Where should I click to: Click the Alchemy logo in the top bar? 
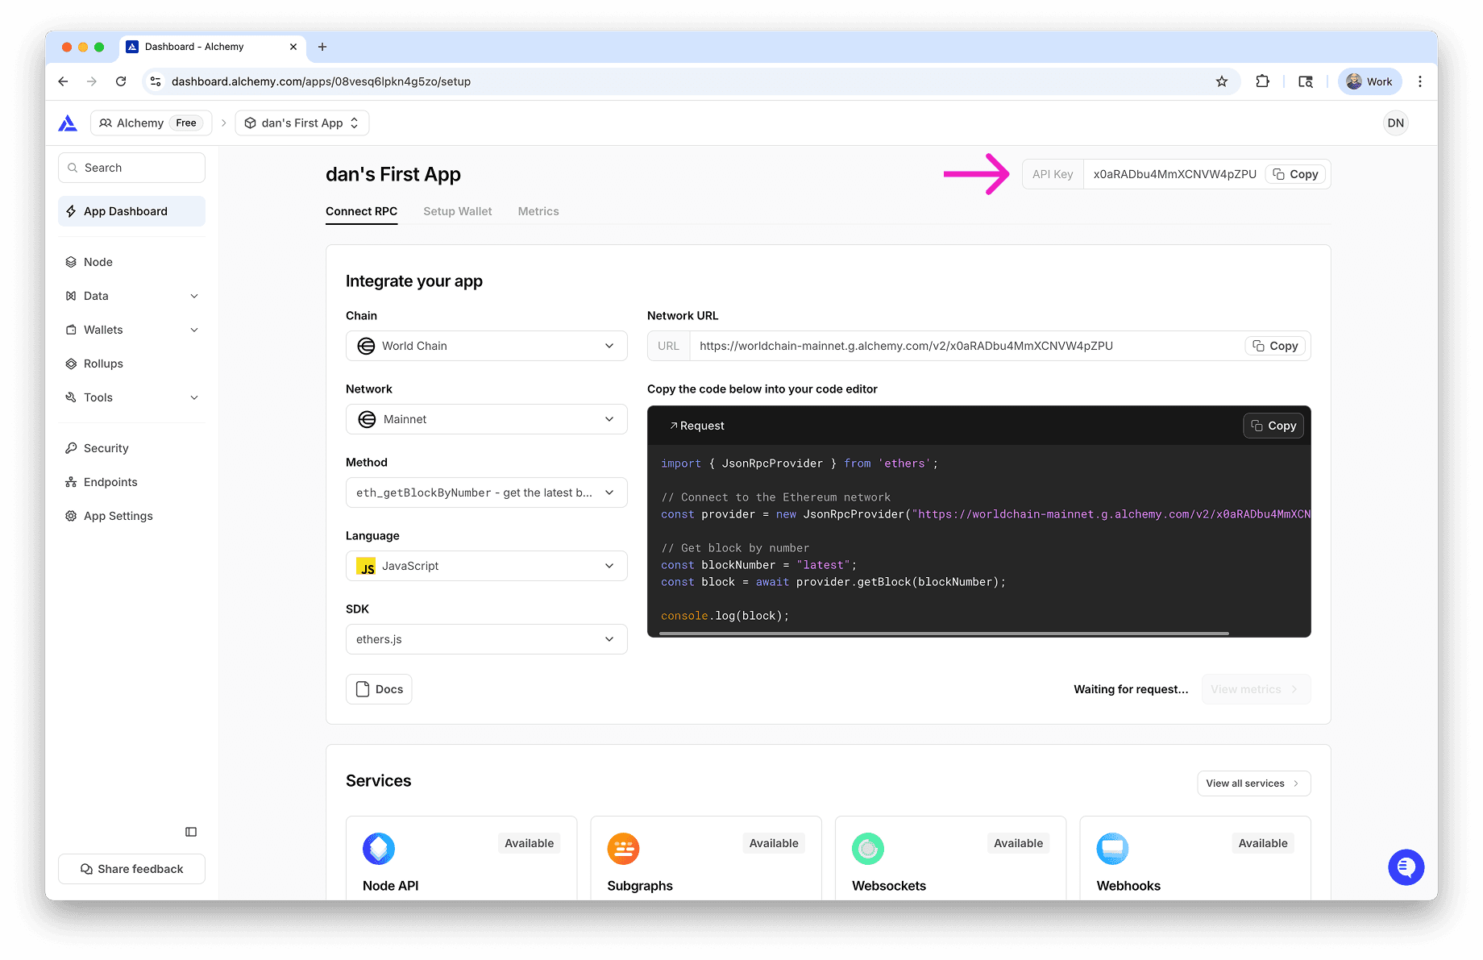tap(68, 123)
